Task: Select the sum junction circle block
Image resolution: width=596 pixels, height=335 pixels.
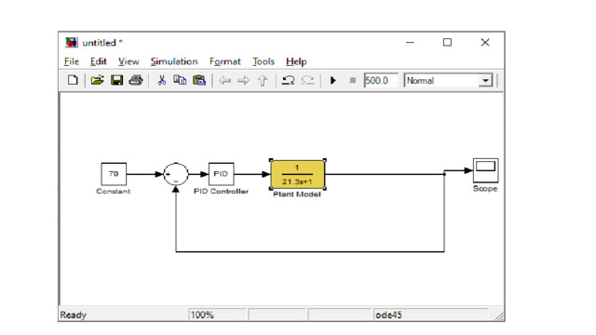Action: click(x=176, y=174)
